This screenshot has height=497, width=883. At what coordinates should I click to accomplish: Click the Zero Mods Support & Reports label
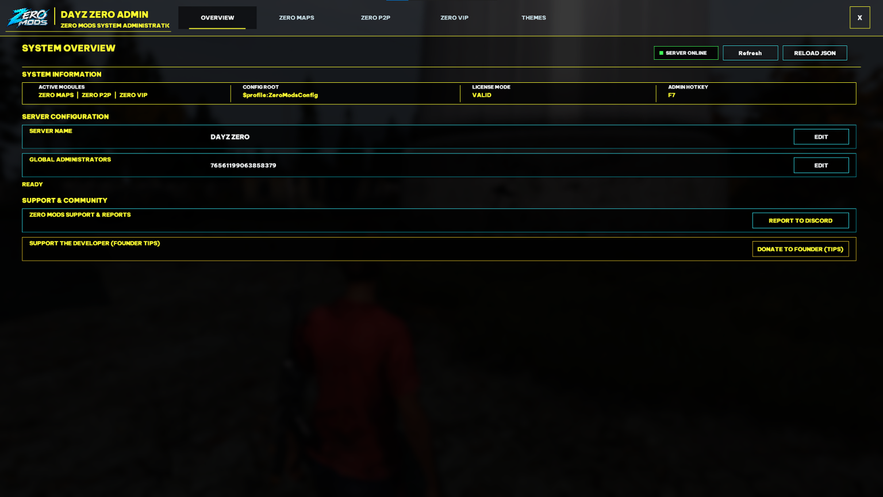click(80, 215)
